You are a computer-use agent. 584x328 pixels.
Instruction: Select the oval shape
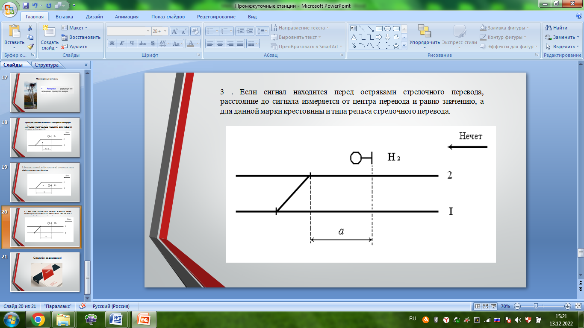(x=388, y=29)
